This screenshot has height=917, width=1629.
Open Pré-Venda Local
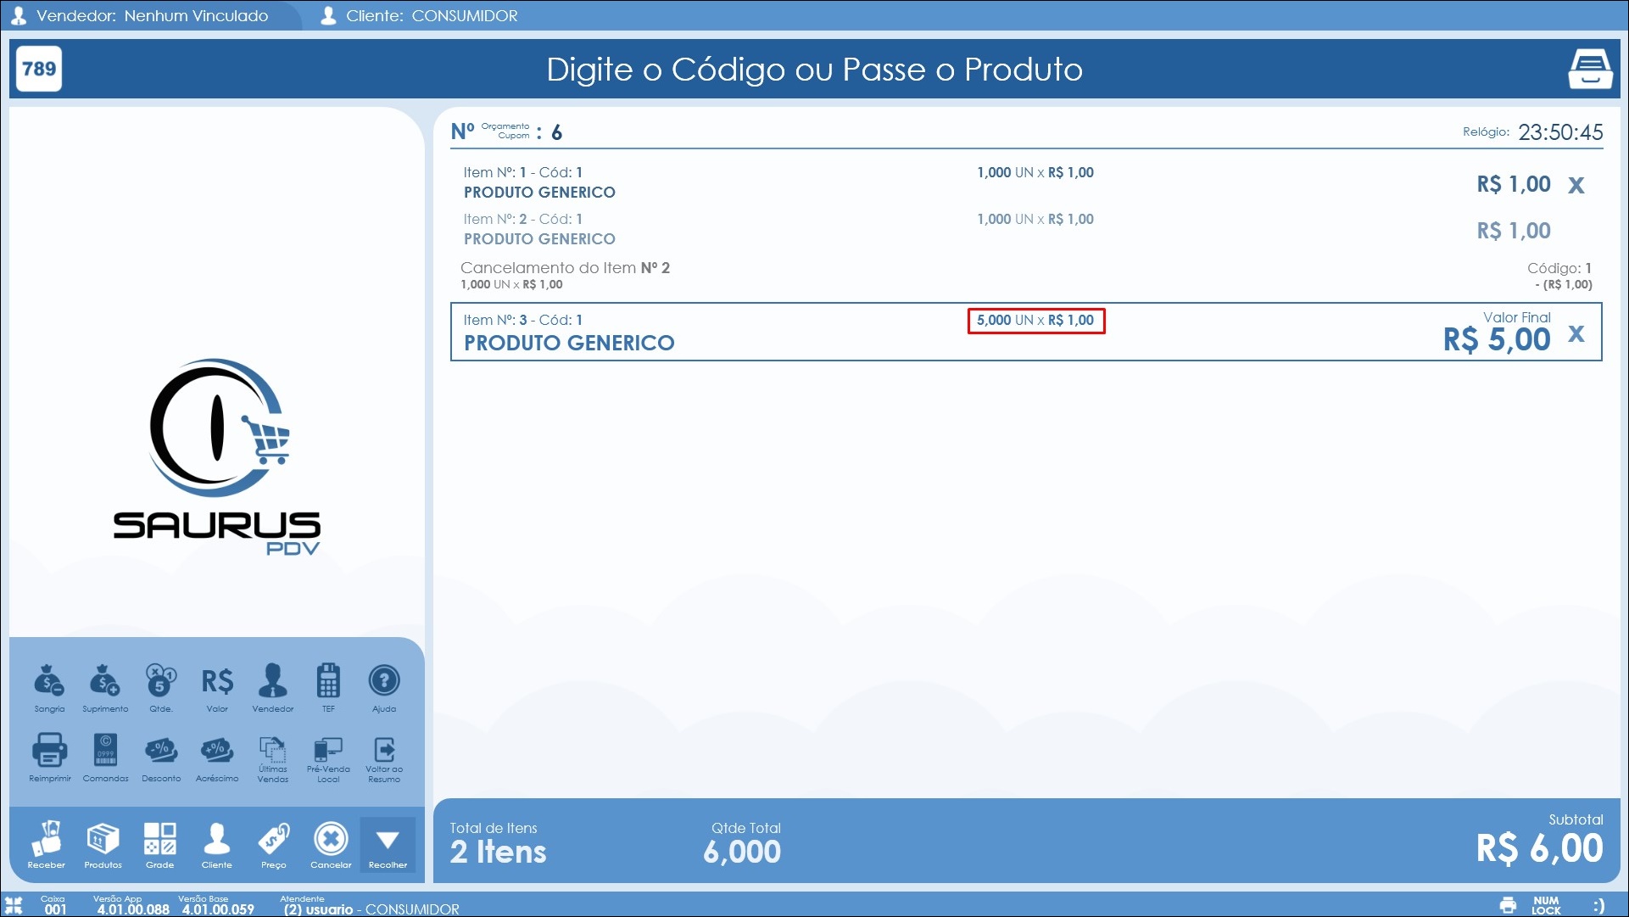click(328, 759)
